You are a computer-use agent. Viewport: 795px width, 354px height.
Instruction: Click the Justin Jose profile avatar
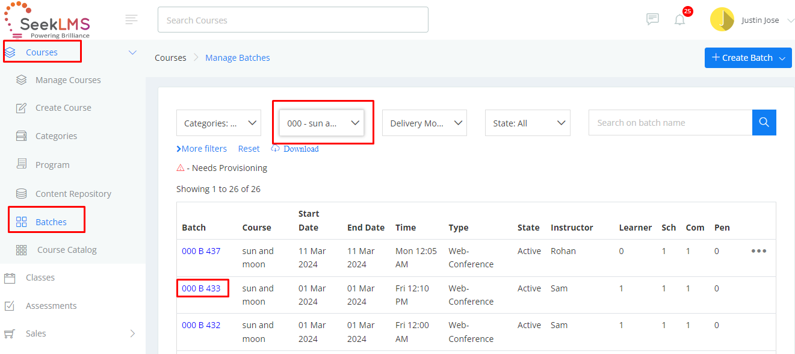(x=722, y=19)
